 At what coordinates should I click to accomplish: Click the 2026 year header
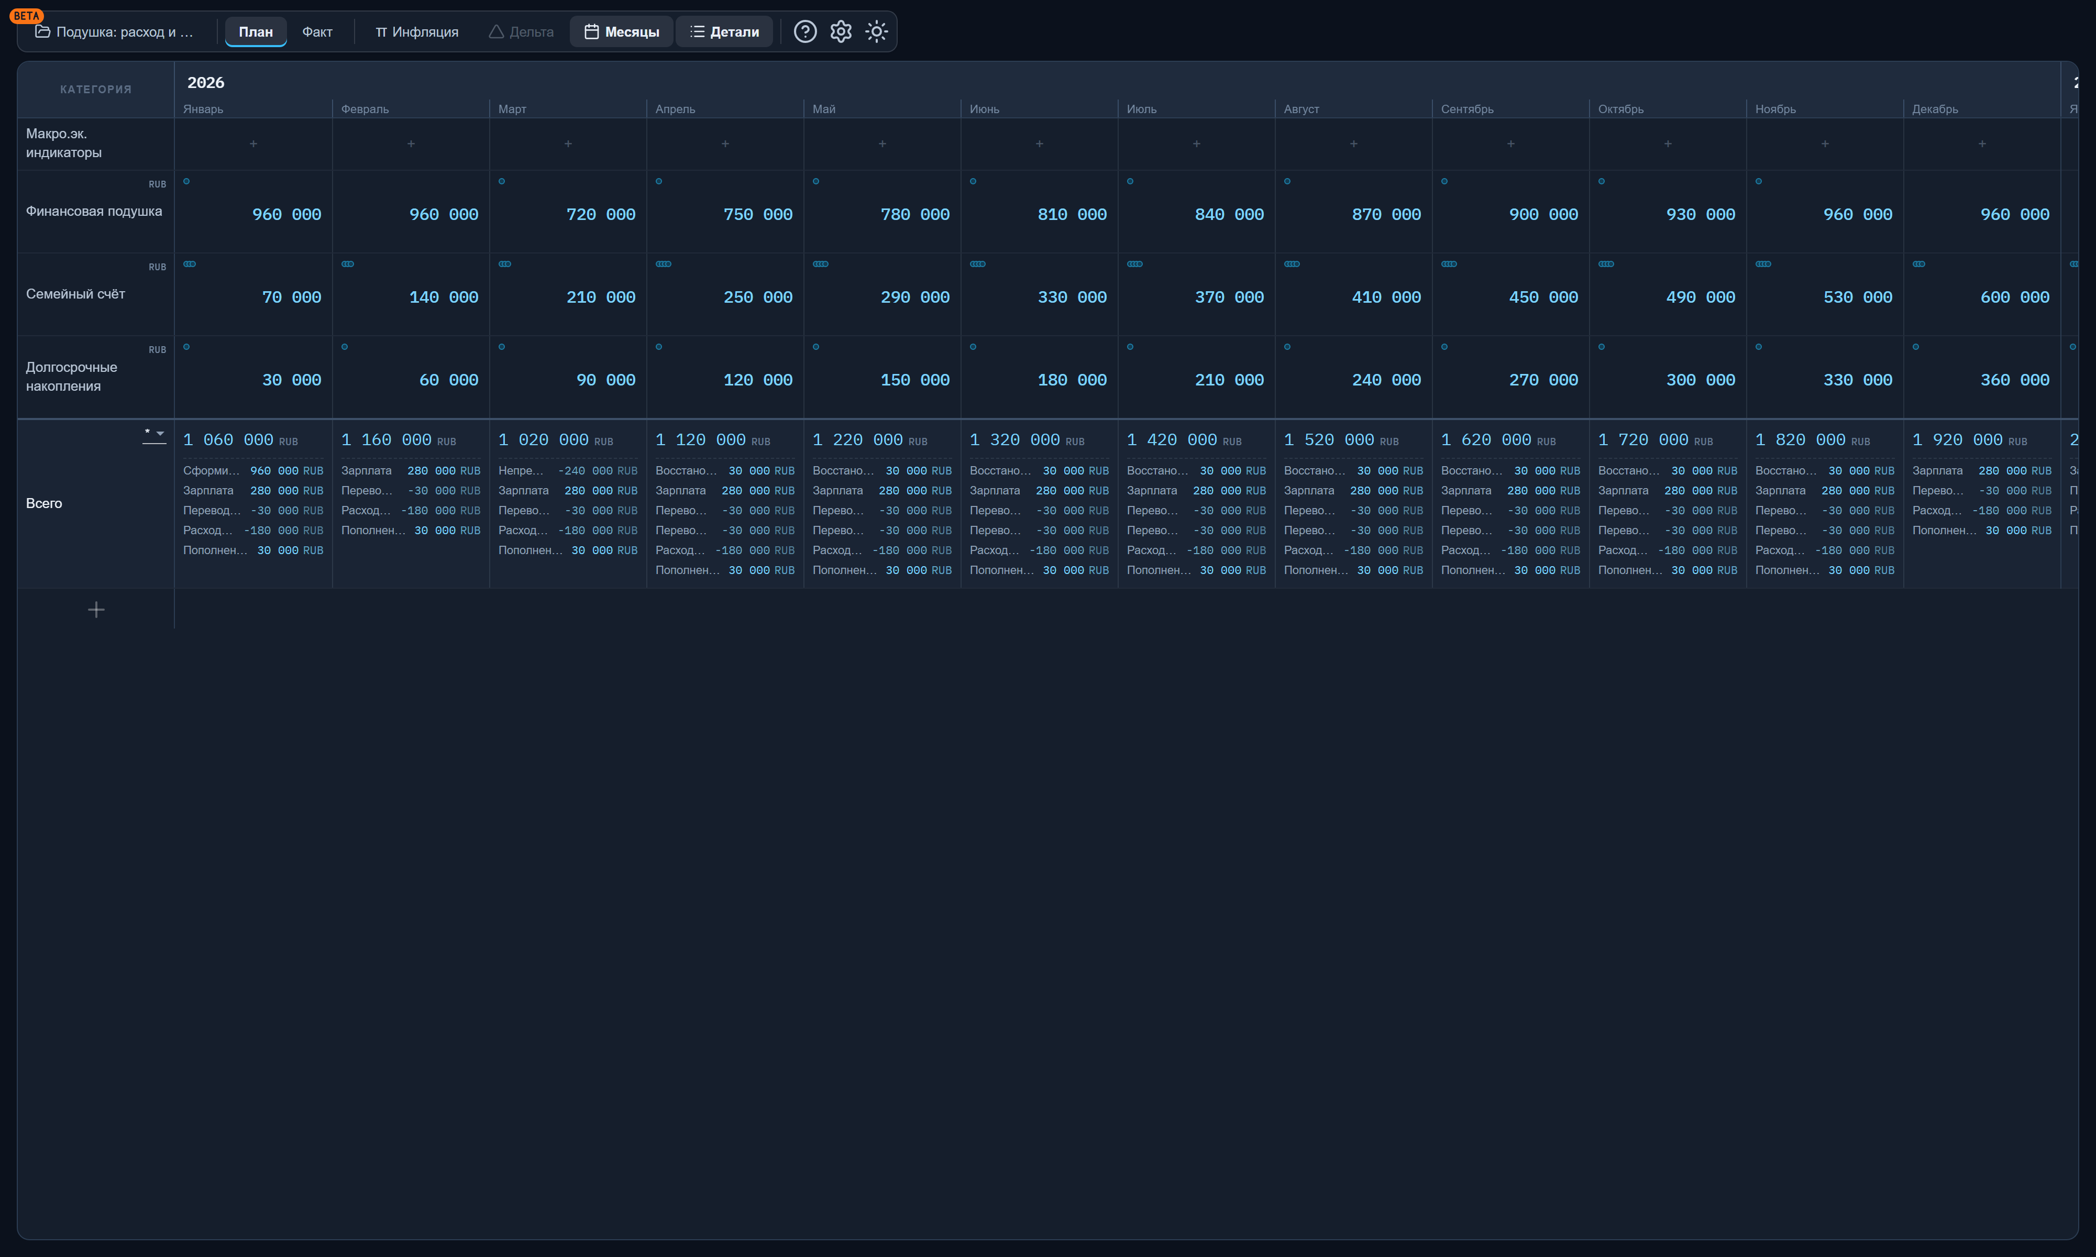(206, 82)
